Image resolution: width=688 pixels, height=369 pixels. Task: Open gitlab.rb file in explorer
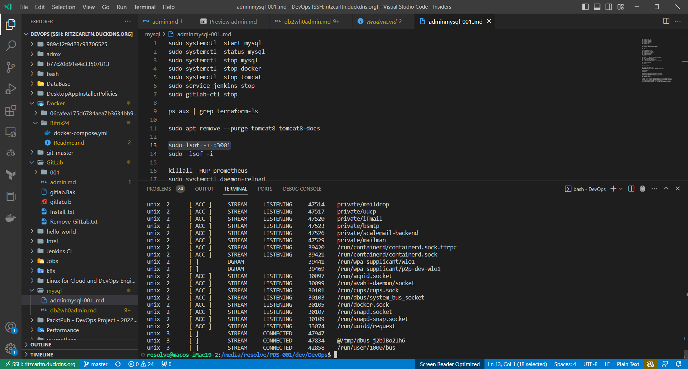click(80, 202)
